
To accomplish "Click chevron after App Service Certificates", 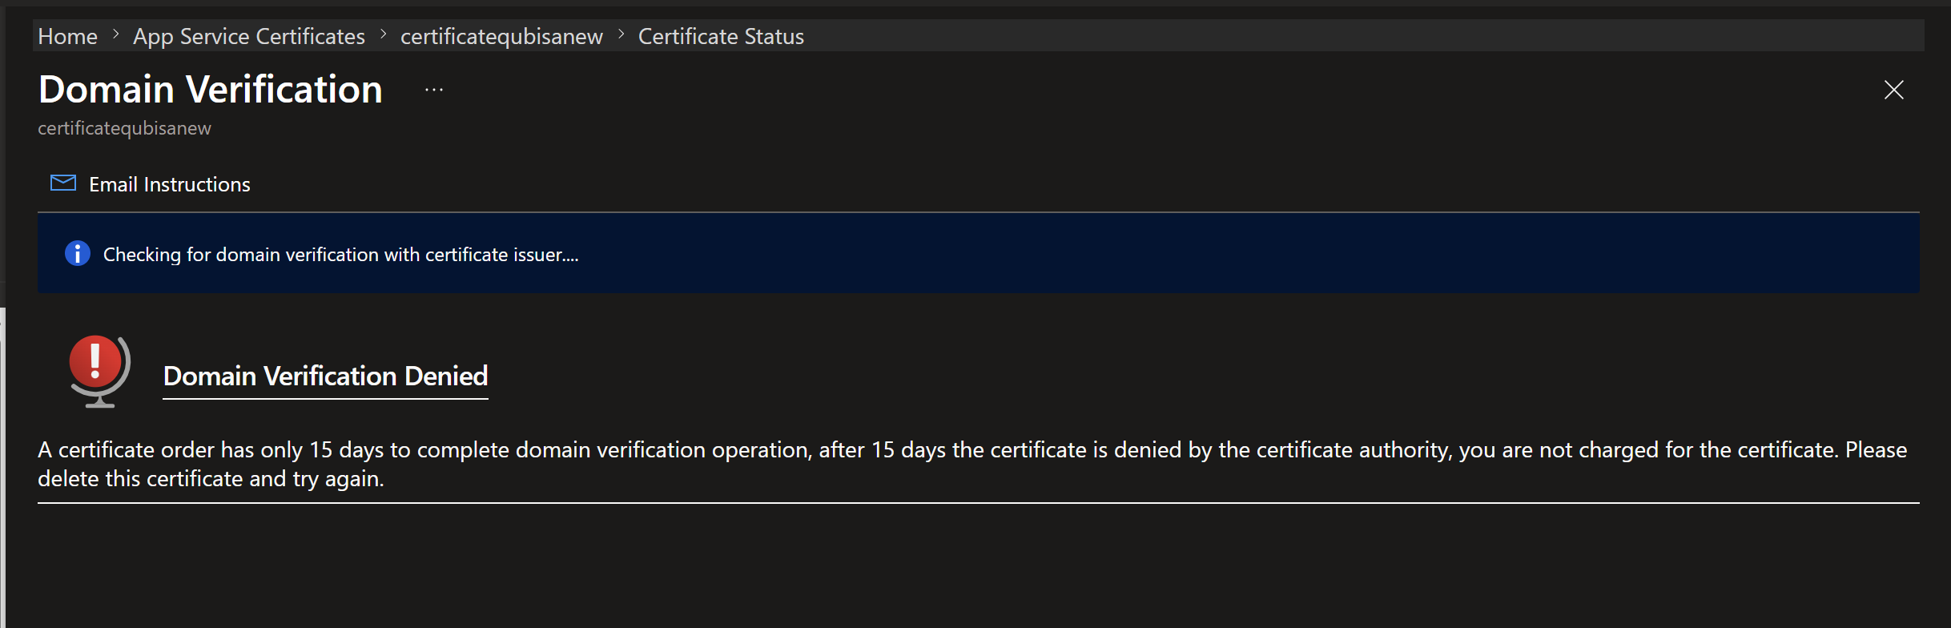I will coord(383,35).
